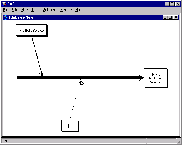Open the File menu
Viewport: 182px width, 145px height.
pyautogui.click(x=5, y=10)
